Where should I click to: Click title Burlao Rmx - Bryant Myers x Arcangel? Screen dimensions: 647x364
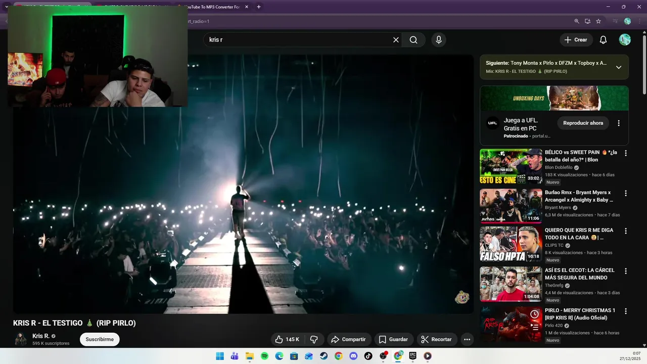(x=579, y=196)
